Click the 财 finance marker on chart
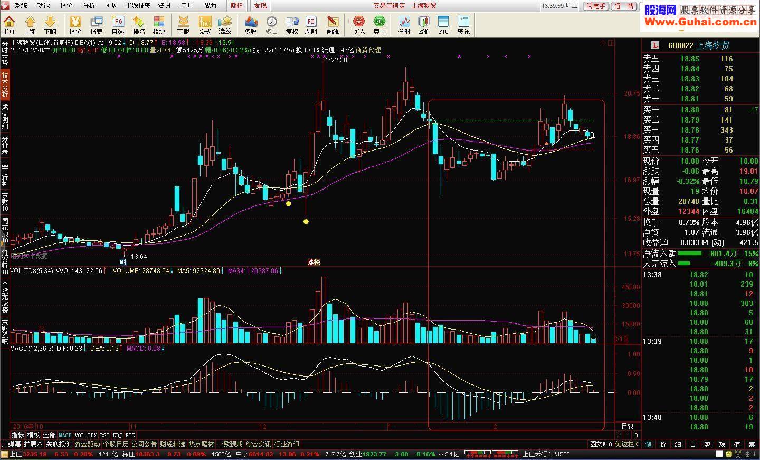The width and height of the screenshot is (760, 460). 123,262
